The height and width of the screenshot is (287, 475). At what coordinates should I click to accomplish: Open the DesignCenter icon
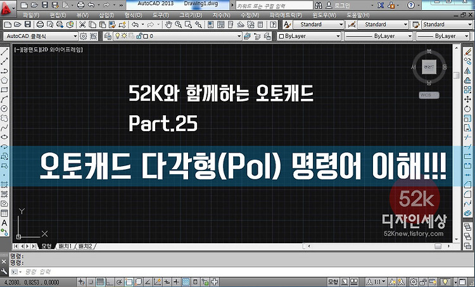click(221, 25)
